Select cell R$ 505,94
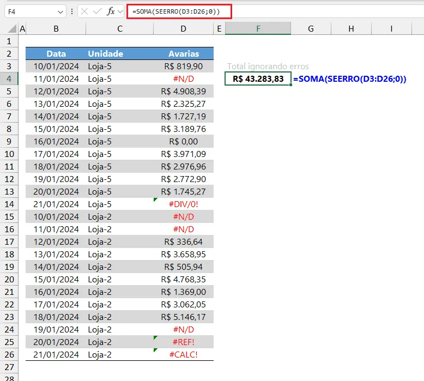Screen dimensions: 424x381 click(x=183, y=267)
